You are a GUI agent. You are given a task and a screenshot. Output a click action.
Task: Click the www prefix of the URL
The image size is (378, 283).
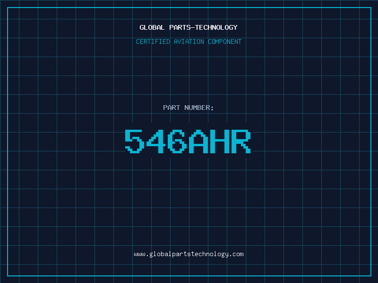coord(139,254)
